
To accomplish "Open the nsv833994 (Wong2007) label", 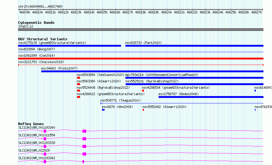I will pyautogui.click(x=37, y=49).
